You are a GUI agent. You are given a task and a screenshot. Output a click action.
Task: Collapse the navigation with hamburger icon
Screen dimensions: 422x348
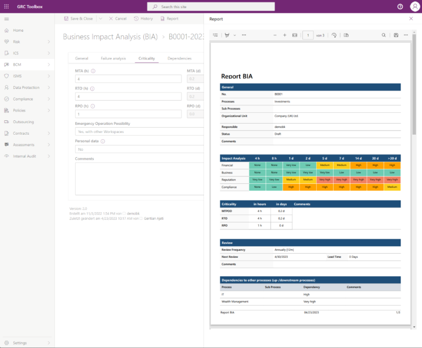coord(6,19)
